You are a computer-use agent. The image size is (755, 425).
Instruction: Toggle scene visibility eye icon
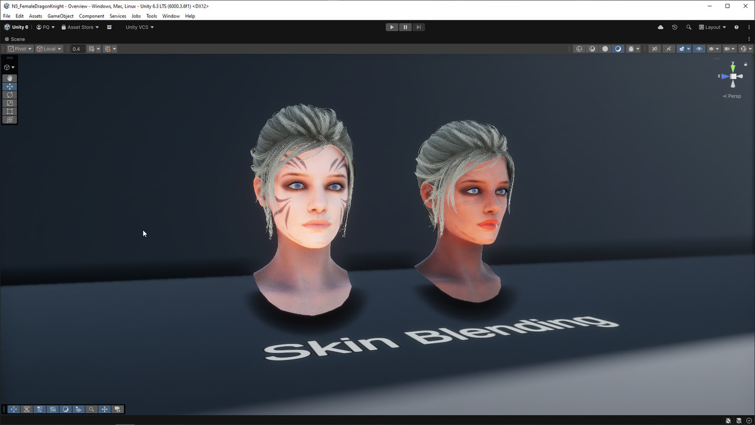tap(699, 49)
